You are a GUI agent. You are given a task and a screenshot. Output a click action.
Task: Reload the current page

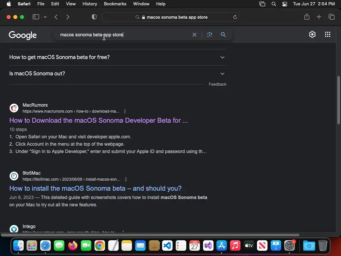point(235,17)
